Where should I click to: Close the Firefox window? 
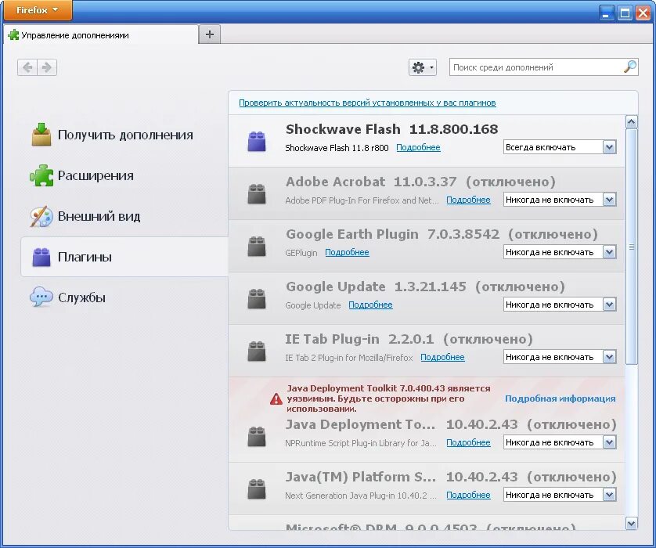[643, 13]
